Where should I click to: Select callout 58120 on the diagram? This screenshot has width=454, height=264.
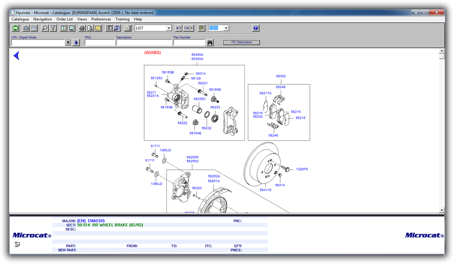pos(196,78)
